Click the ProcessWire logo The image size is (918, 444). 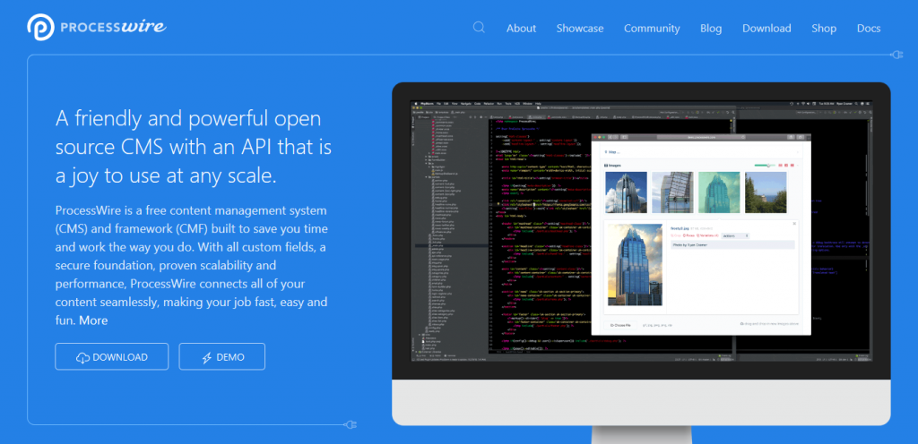coord(97,27)
